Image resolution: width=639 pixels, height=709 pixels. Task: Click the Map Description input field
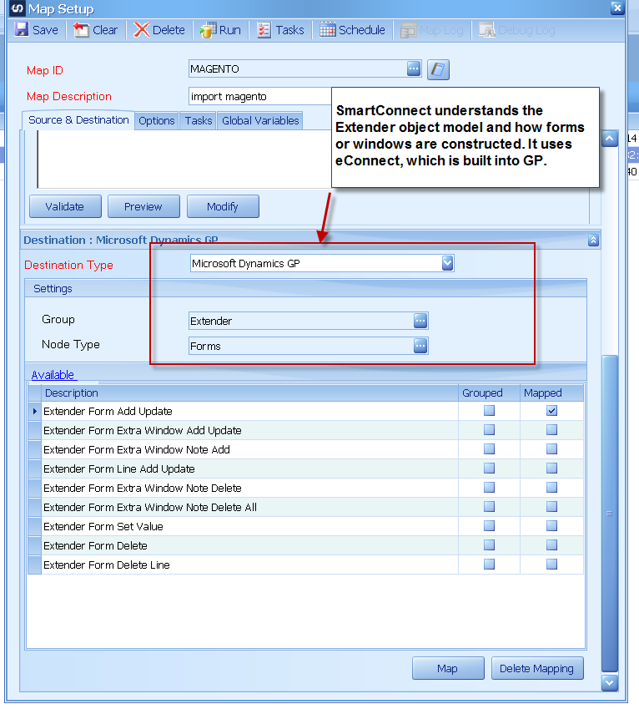coord(260,96)
